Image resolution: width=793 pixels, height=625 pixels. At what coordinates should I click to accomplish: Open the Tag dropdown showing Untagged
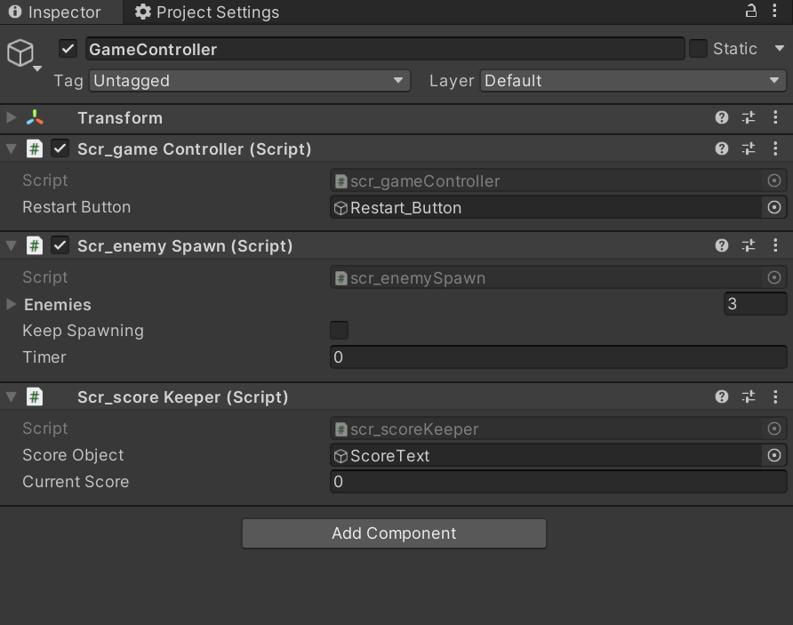pyautogui.click(x=249, y=81)
